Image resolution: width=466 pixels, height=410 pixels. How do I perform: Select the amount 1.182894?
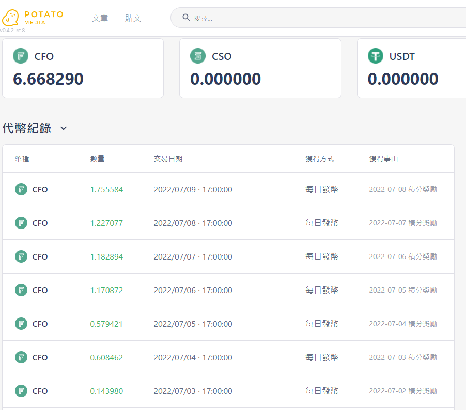107,257
